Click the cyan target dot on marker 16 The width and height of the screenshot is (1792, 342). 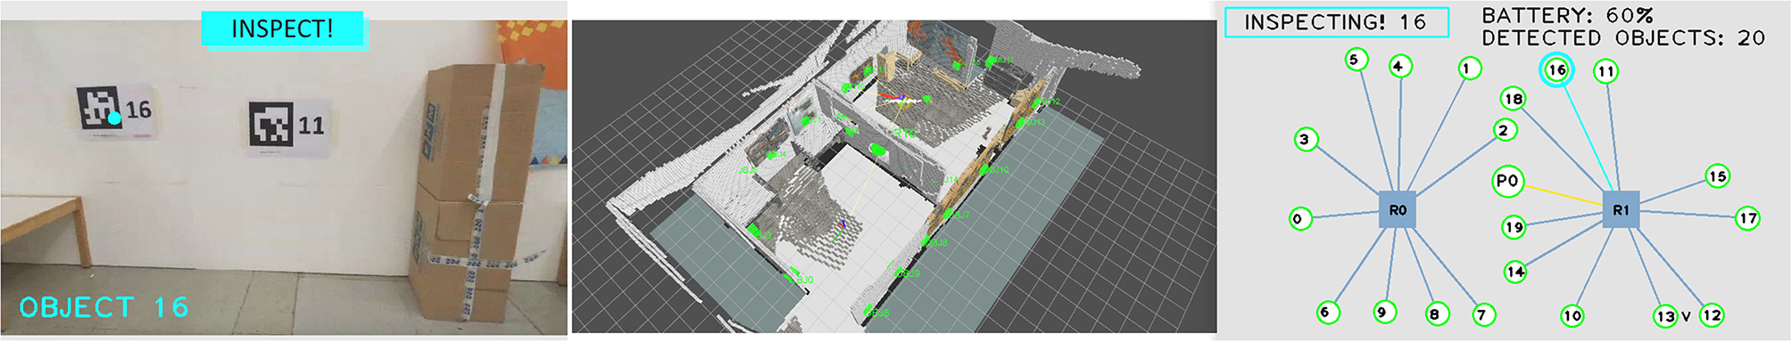point(114,118)
